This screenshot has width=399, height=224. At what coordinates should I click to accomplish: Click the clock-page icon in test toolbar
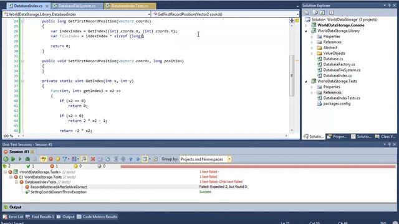(107, 159)
